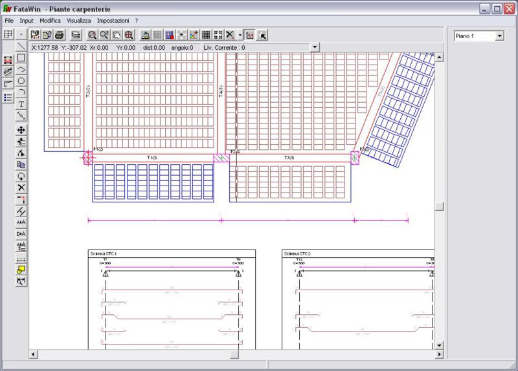The height and width of the screenshot is (371, 518).
Task: Click the copy objects icon
Action: [21, 165]
